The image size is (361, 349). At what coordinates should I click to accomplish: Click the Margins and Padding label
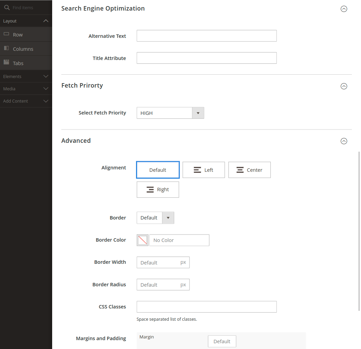tap(101, 338)
